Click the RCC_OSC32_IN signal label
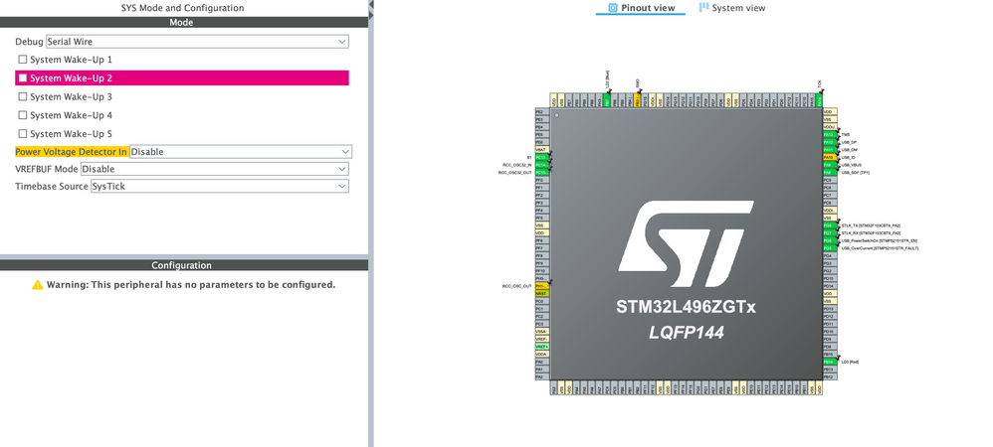 (x=517, y=165)
